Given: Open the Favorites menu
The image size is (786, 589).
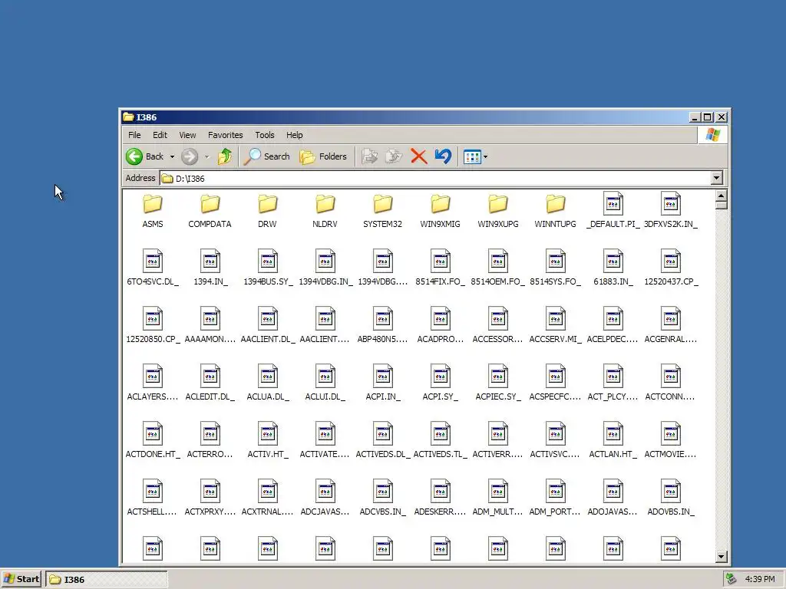Looking at the screenshot, I should [x=225, y=135].
